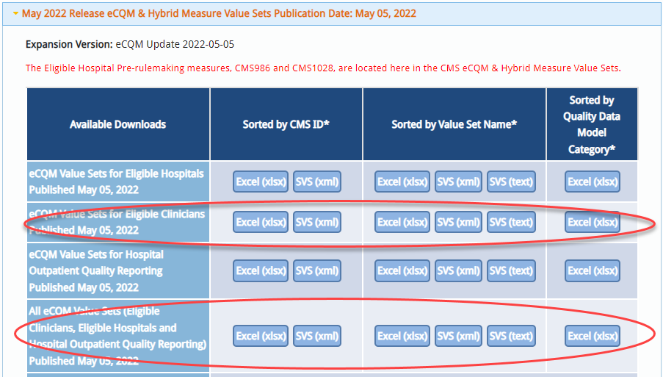Download Hospital Outpatient Excel sorted by CMS ID
Image resolution: width=663 pixels, height=377 pixels.
click(261, 270)
